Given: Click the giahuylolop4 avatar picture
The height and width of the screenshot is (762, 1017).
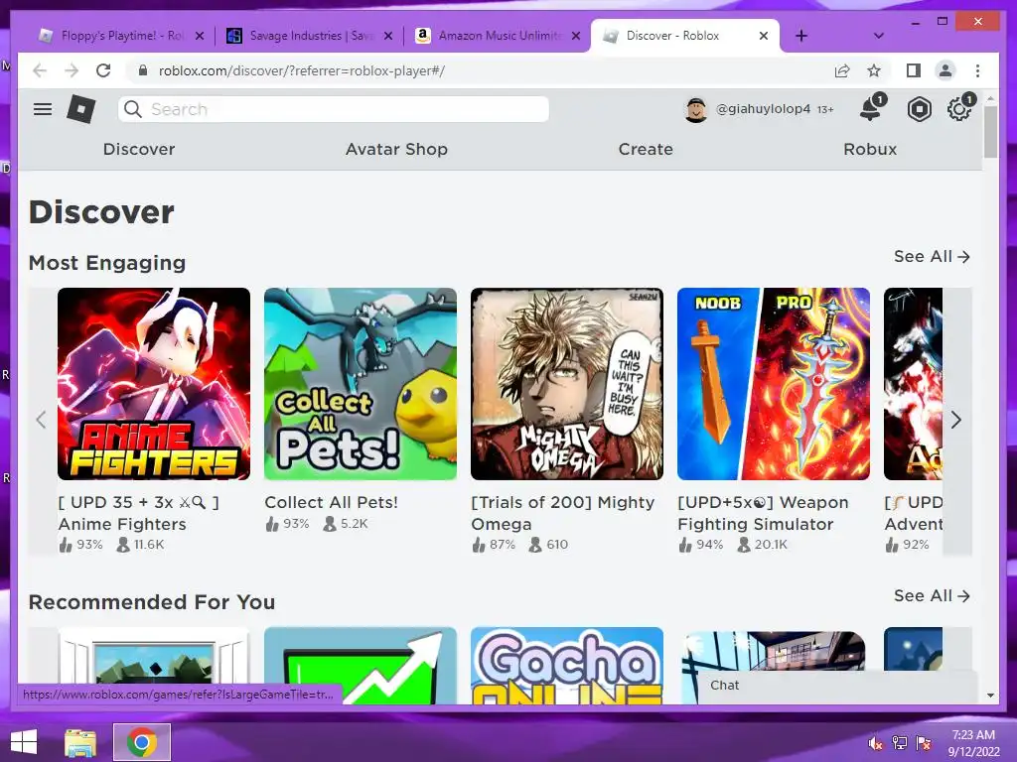Looking at the screenshot, I should pos(696,109).
